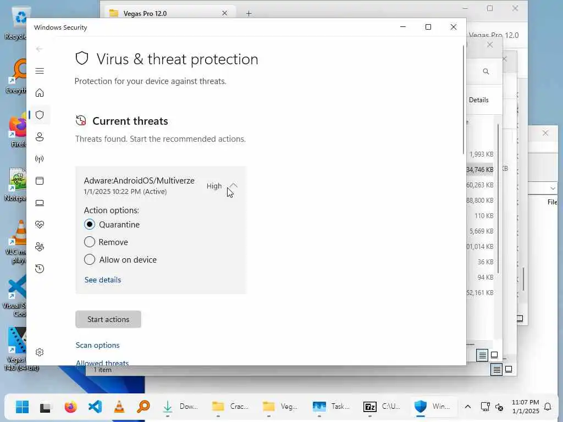Open the Notepad++ desktop shortcut
This screenshot has height=422, width=563.
[16, 185]
